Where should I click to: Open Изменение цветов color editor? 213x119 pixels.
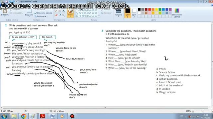[x=177, y=13]
